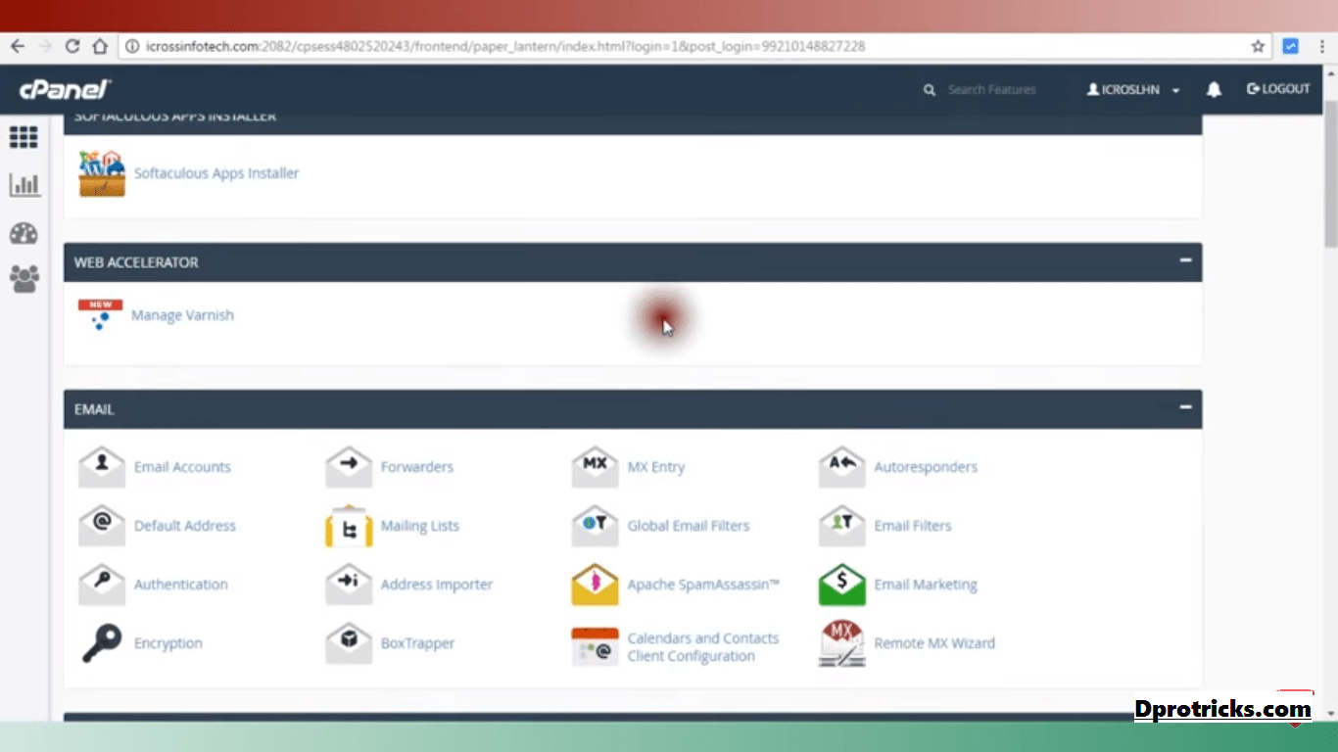Open the Authentication key envelope icon

[x=102, y=585]
